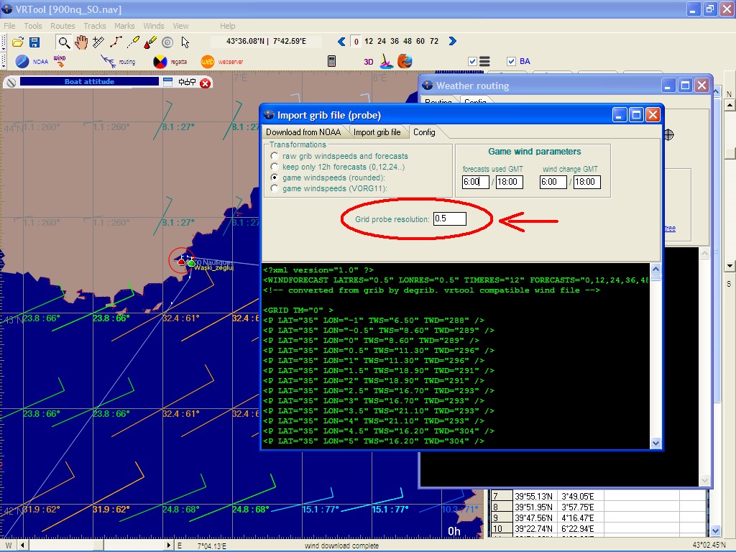
Task: Open the routing tool
Action: (x=118, y=62)
